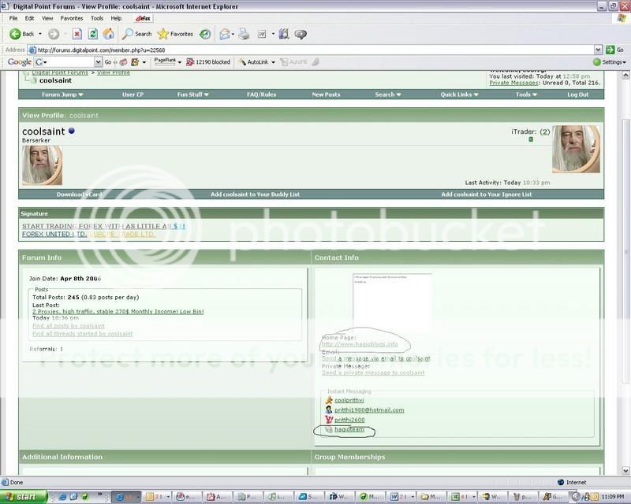Screen dimensions: 631x504
Task: Expand the Quick Links dropdown
Action: point(460,94)
